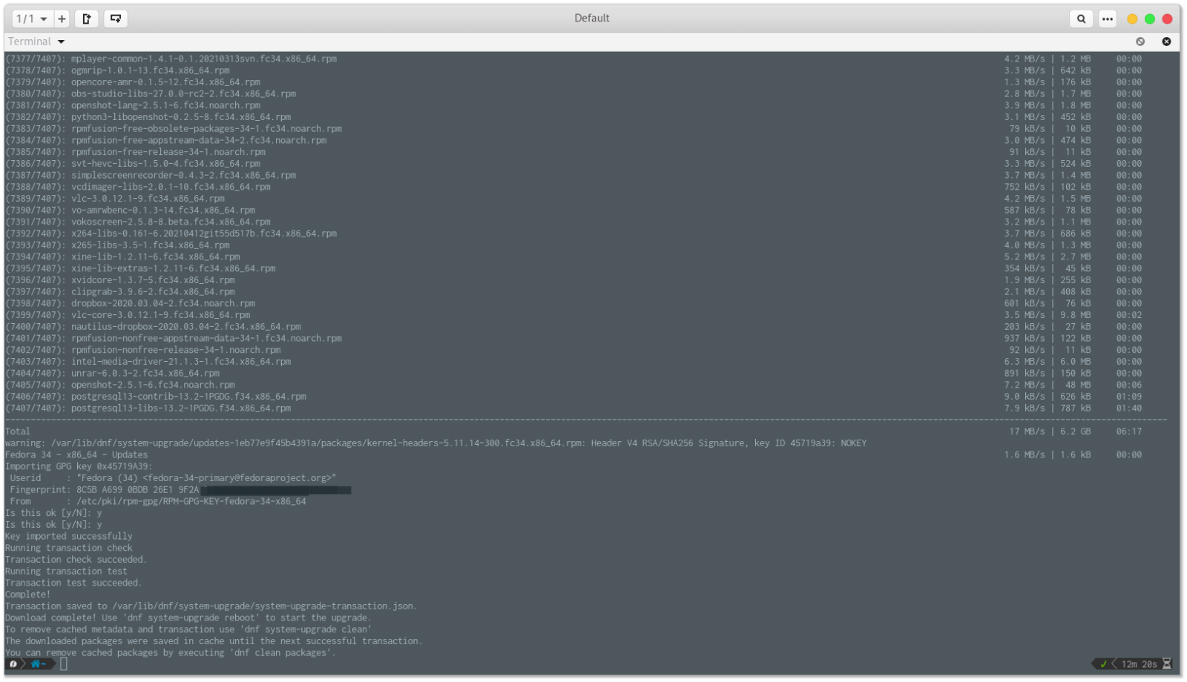Open the 1/1 session switcher dropdown

(32, 19)
